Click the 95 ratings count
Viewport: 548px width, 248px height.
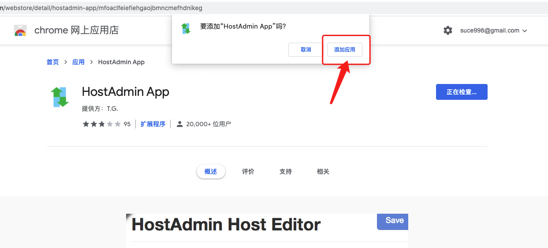(x=127, y=124)
